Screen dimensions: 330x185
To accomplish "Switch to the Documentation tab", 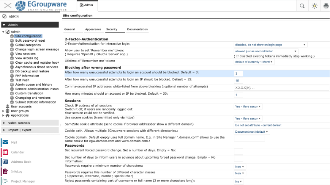I will click(137, 29).
